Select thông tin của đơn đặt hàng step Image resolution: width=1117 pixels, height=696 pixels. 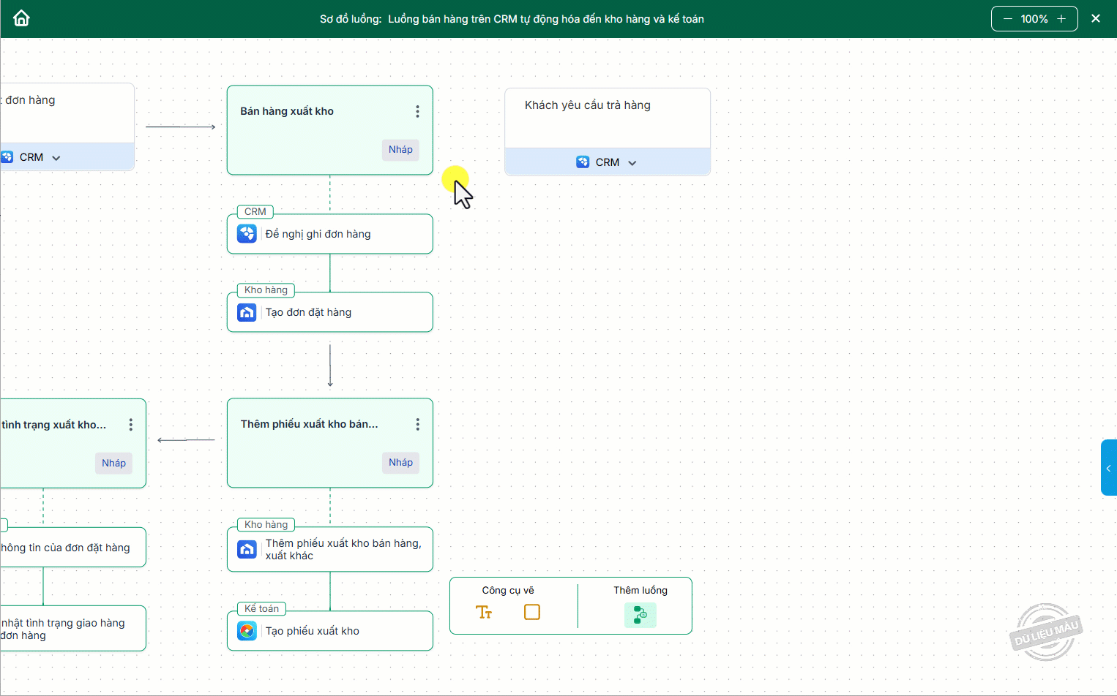(x=73, y=548)
